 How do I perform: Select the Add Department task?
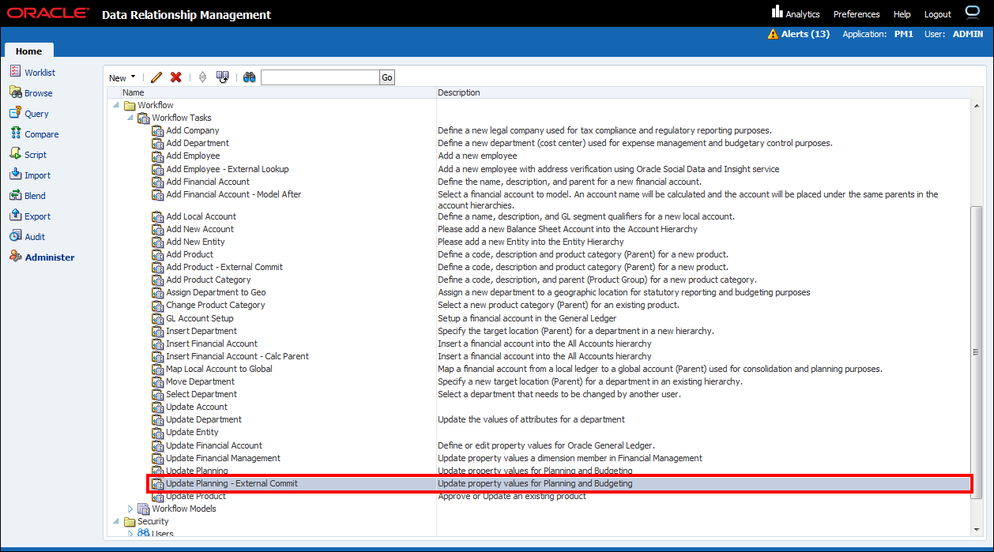coord(198,144)
